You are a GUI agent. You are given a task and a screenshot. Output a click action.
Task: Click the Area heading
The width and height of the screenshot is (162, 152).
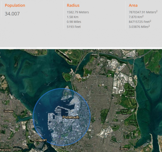(x=133, y=5)
